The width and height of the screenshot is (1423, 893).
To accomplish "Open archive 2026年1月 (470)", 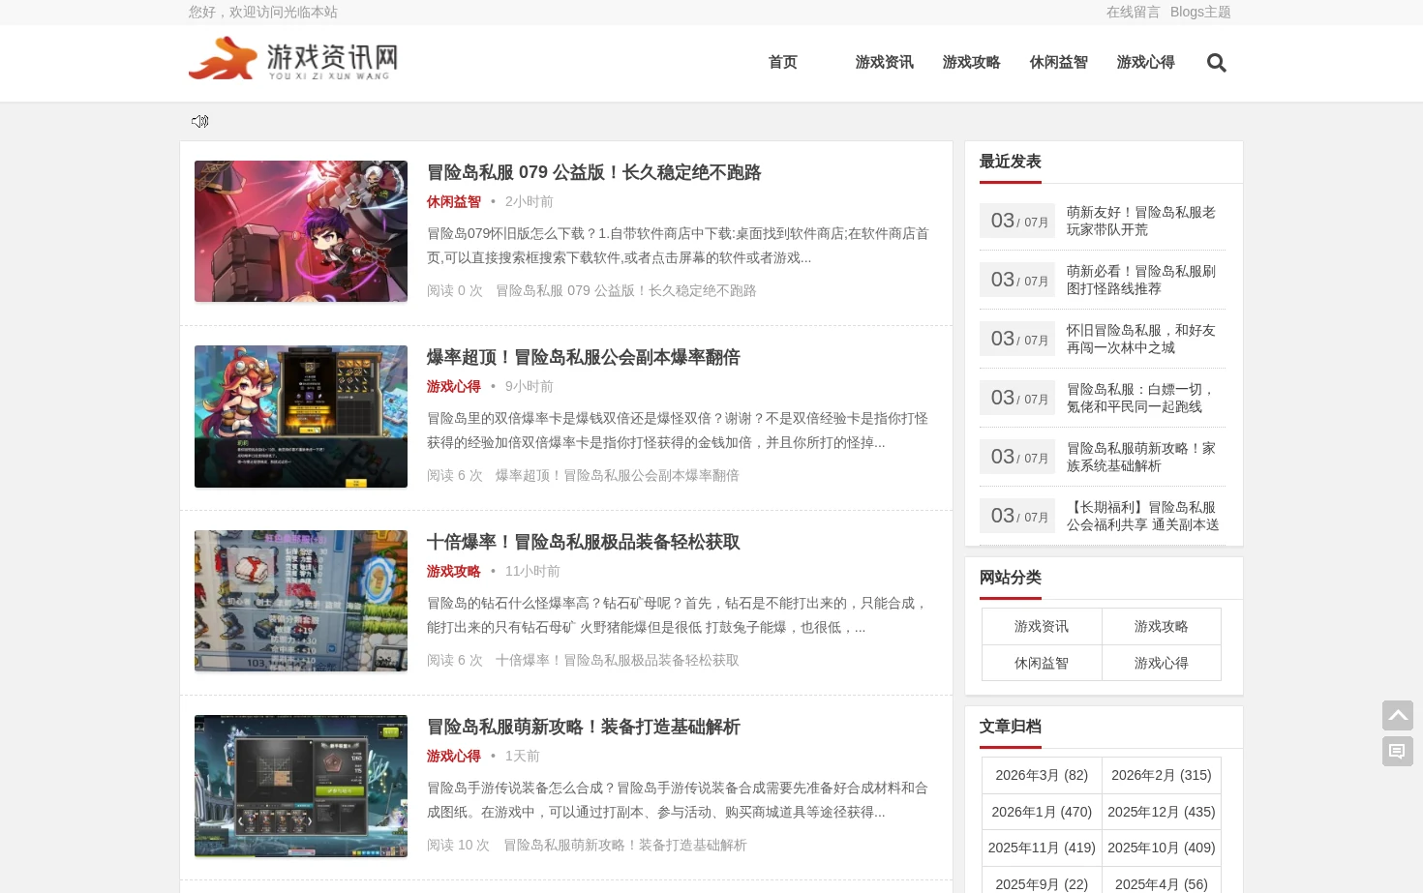I will pos(1042,812).
